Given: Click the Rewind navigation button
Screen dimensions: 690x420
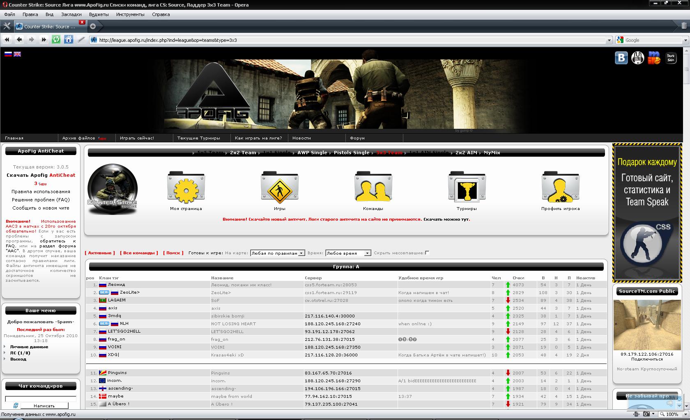Looking at the screenshot, I should pos(7,39).
